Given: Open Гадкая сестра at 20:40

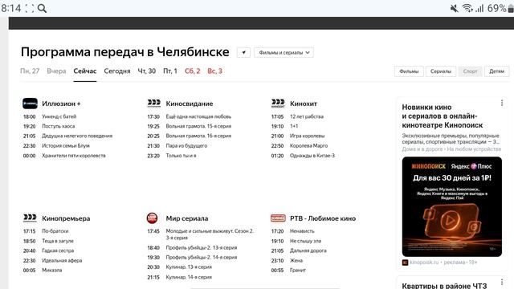Looking at the screenshot, I should [58, 250].
